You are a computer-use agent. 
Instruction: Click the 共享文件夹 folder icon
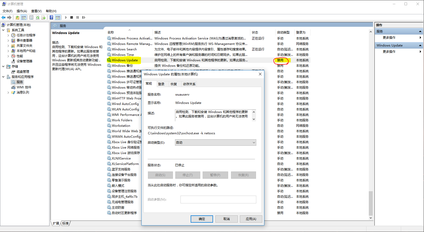click(13, 46)
